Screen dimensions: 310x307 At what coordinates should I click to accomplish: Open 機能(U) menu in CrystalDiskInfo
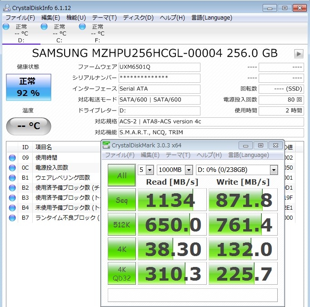[x=76, y=18]
